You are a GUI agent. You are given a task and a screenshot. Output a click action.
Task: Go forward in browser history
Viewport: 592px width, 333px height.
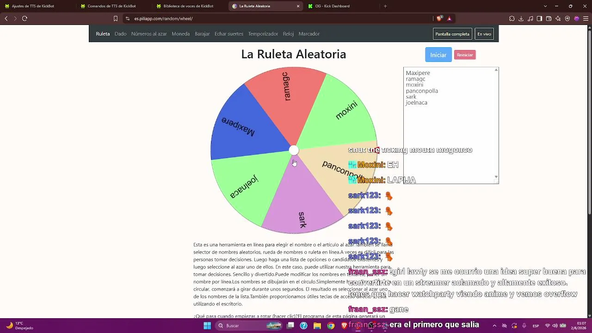[x=15, y=18]
